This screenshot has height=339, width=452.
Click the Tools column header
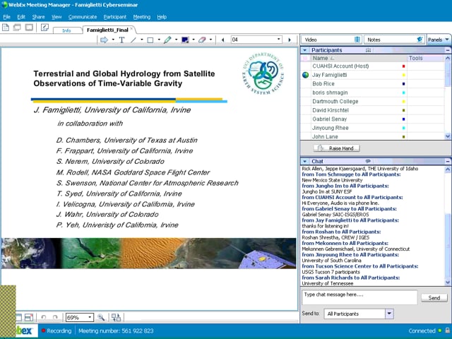click(x=425, y=58)
